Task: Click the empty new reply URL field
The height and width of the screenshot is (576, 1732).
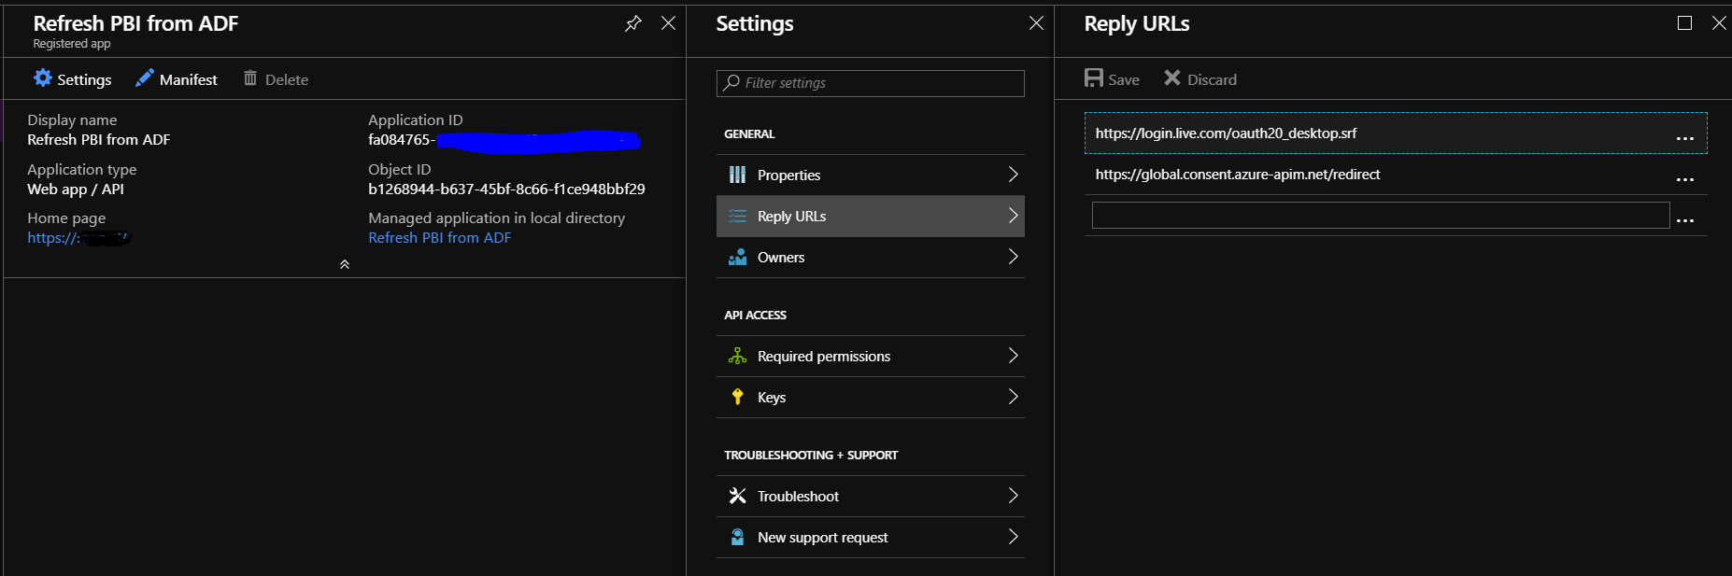Action: [x=1380, y=216]
